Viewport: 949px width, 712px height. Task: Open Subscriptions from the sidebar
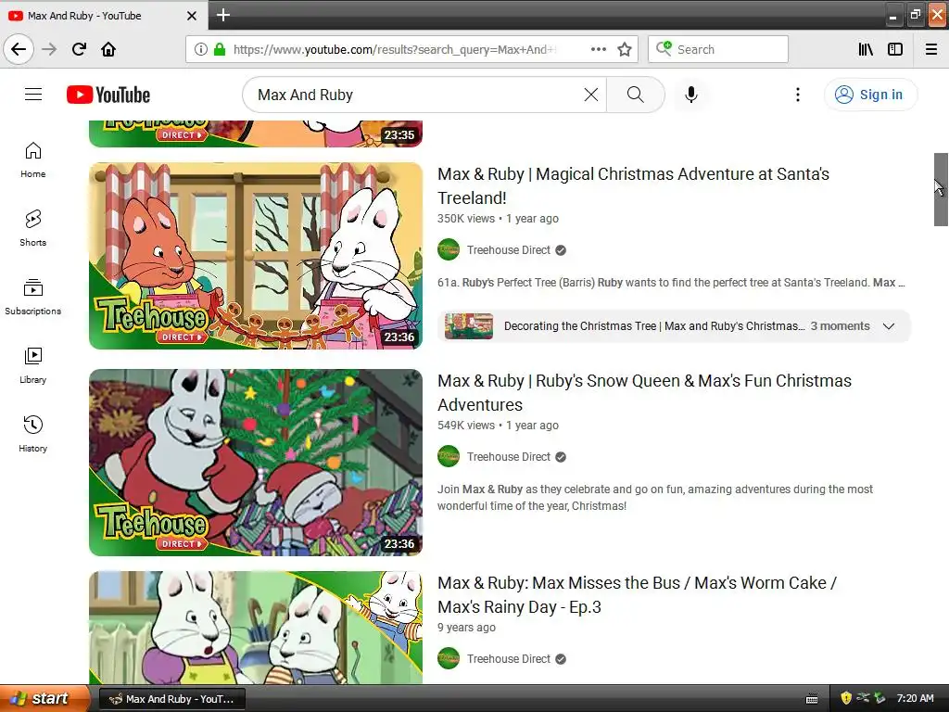pos(33,297)
